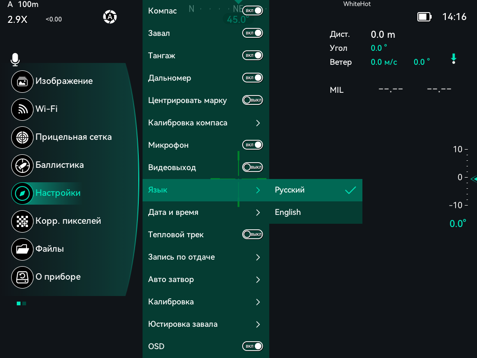This screenshot has width=477, height=358.
Task: Open the Баллистика menu label
Action: (x=60, y=165)
